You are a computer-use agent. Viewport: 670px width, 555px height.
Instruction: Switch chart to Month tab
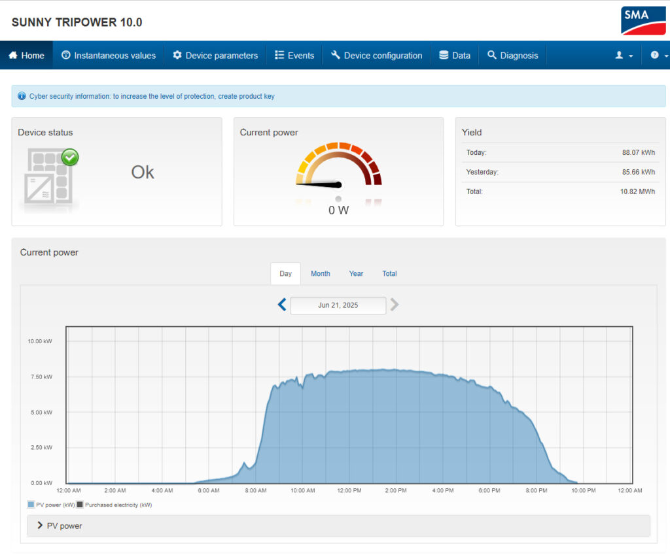point(320,274)
